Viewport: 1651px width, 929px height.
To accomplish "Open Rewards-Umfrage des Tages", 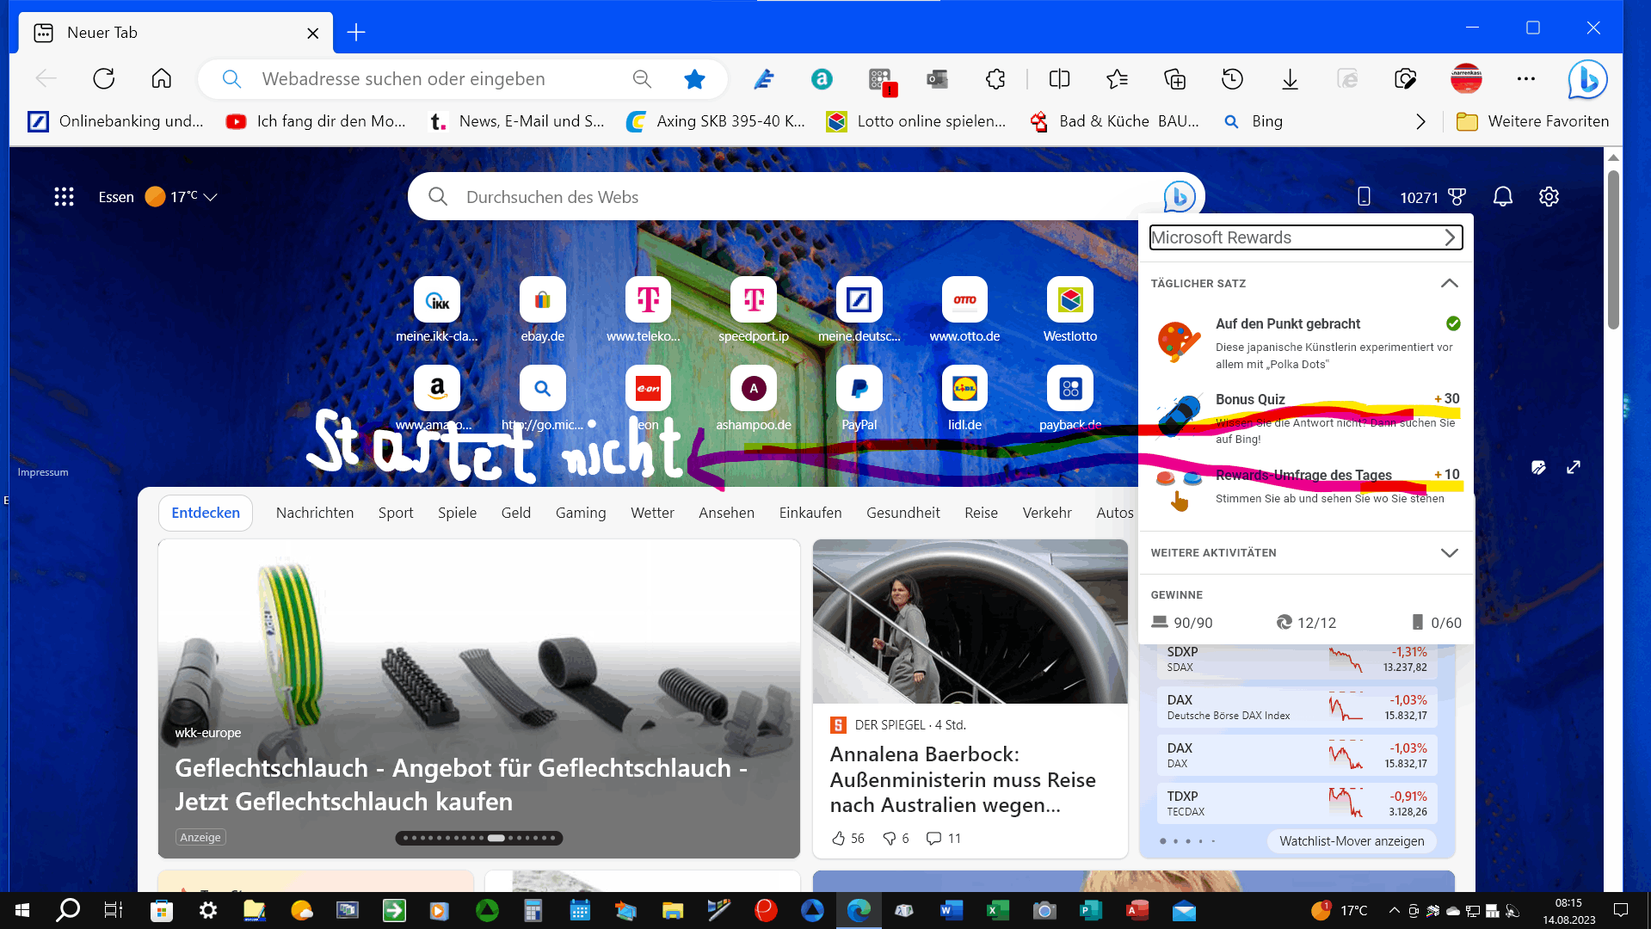I will pyautogui.click(x=1306, y=489).
